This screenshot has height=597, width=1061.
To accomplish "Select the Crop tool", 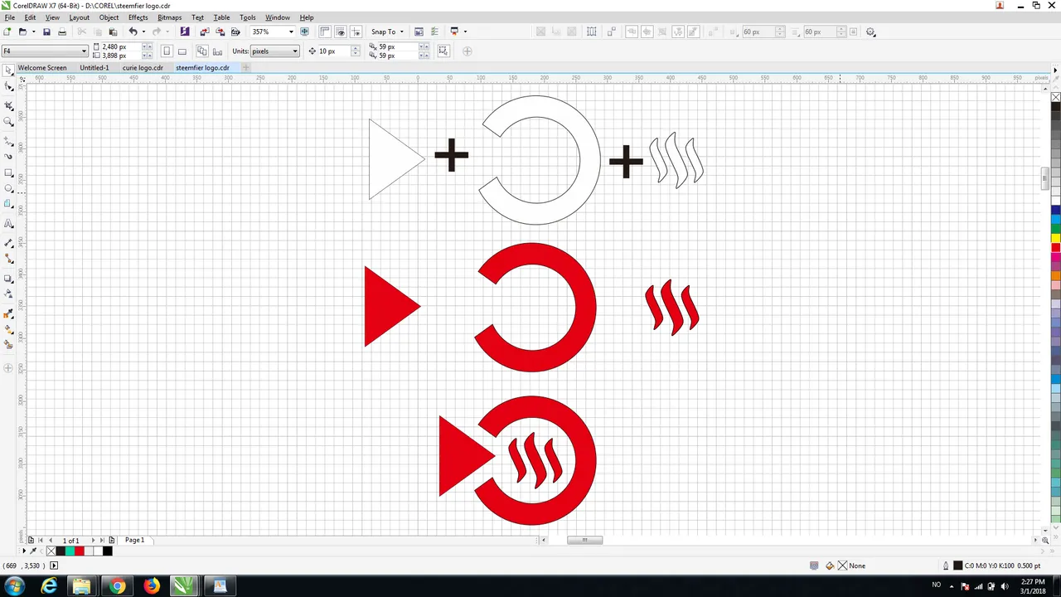I will tap(8, 104).
